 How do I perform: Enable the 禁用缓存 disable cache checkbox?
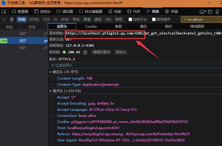(154, 19)
